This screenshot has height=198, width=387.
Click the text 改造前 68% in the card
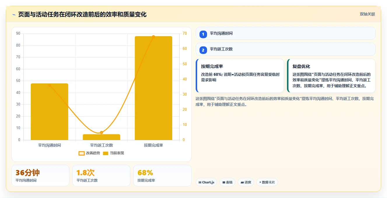[211, 74]
